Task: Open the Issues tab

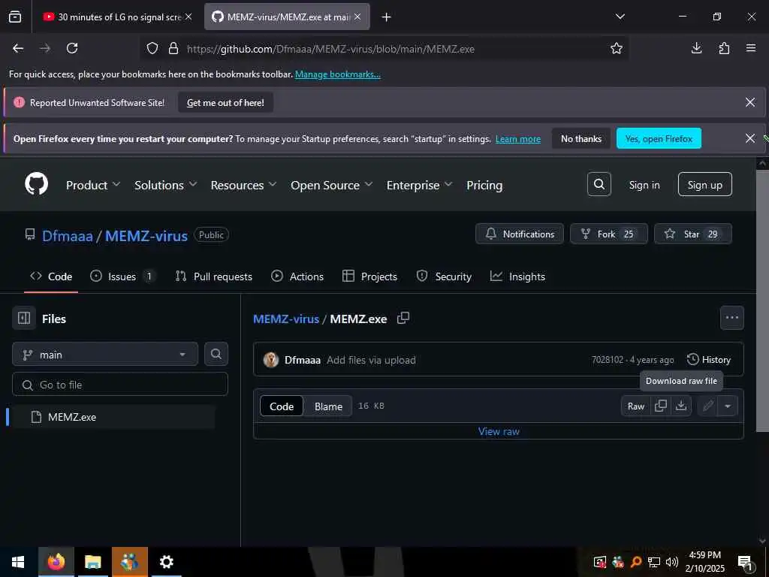Action: 122,276
